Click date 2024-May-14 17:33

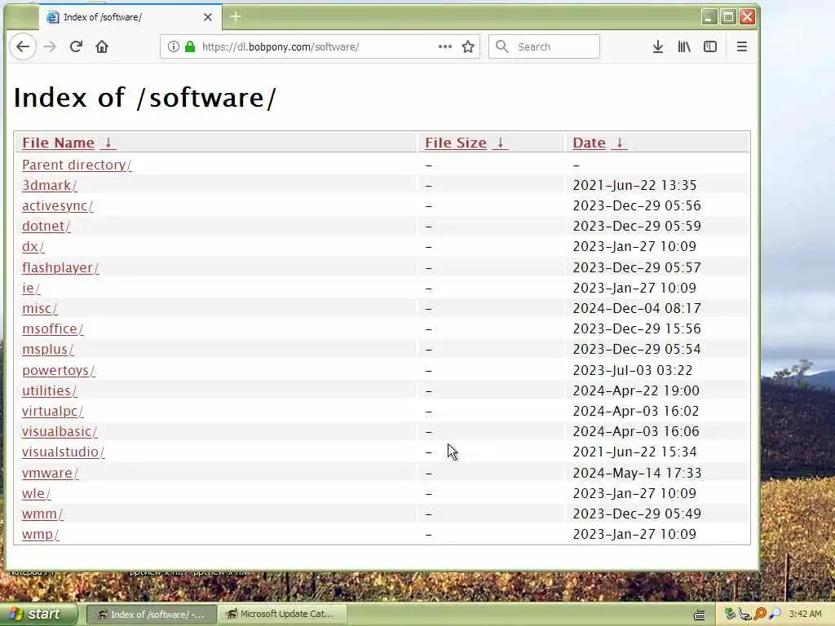(638, 474)
